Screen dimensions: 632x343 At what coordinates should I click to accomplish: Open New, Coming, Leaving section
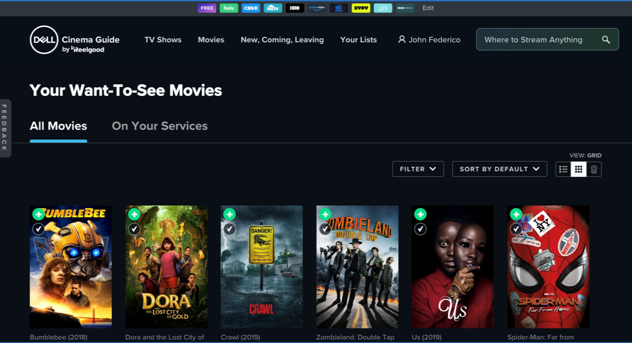[282, 40]
